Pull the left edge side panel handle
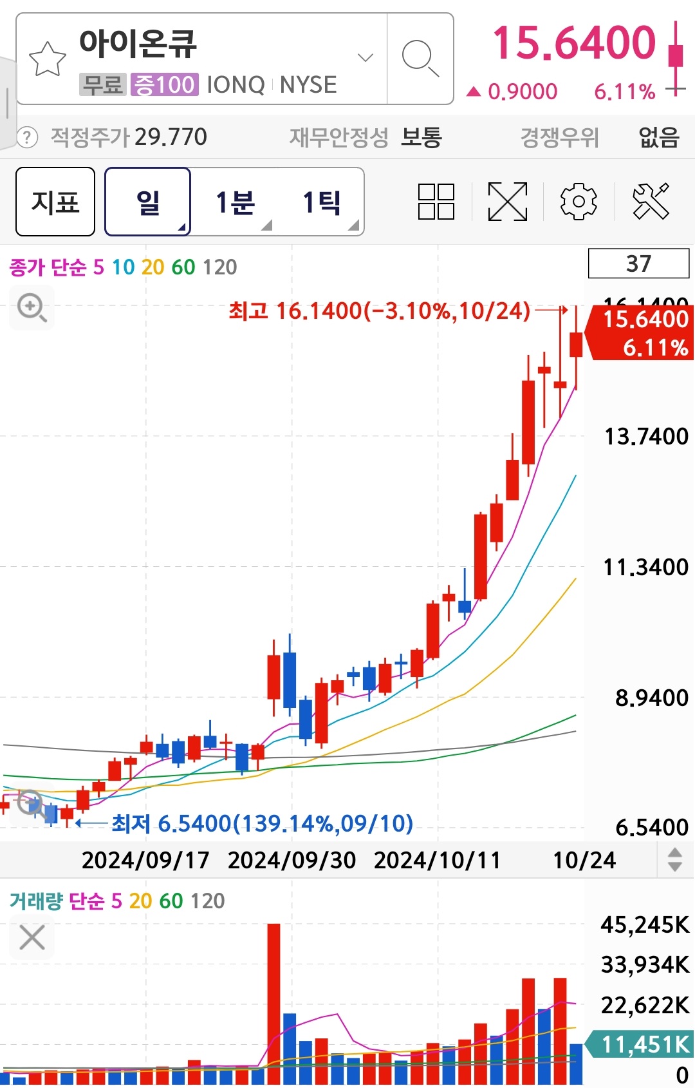This screenshot has height=1088, width=695. coord(7,103)
